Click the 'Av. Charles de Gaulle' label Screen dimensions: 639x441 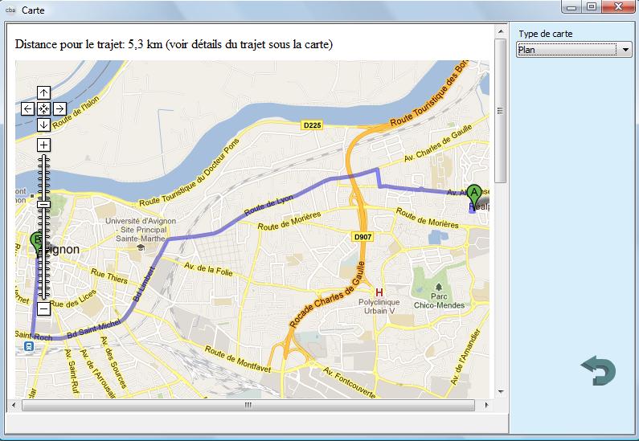click(x=438, y=143)
